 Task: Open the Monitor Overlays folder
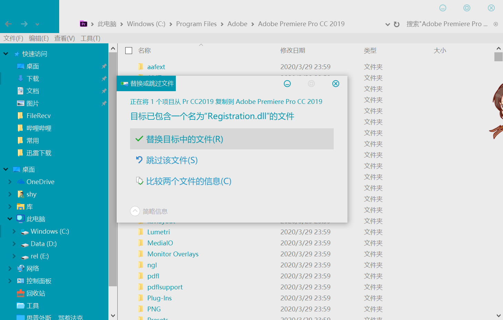173,254
